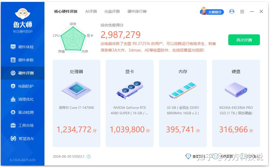The height and width of the screenshot is (168, 270).
Task: Click the trophy icon beside 查看排名
Action: (x=188, y=156)
